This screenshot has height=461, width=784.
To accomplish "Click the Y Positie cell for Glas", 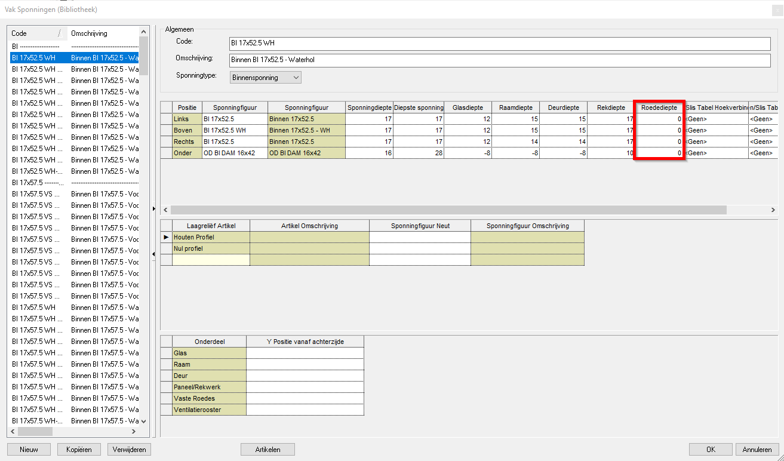I will click(305, 353).
